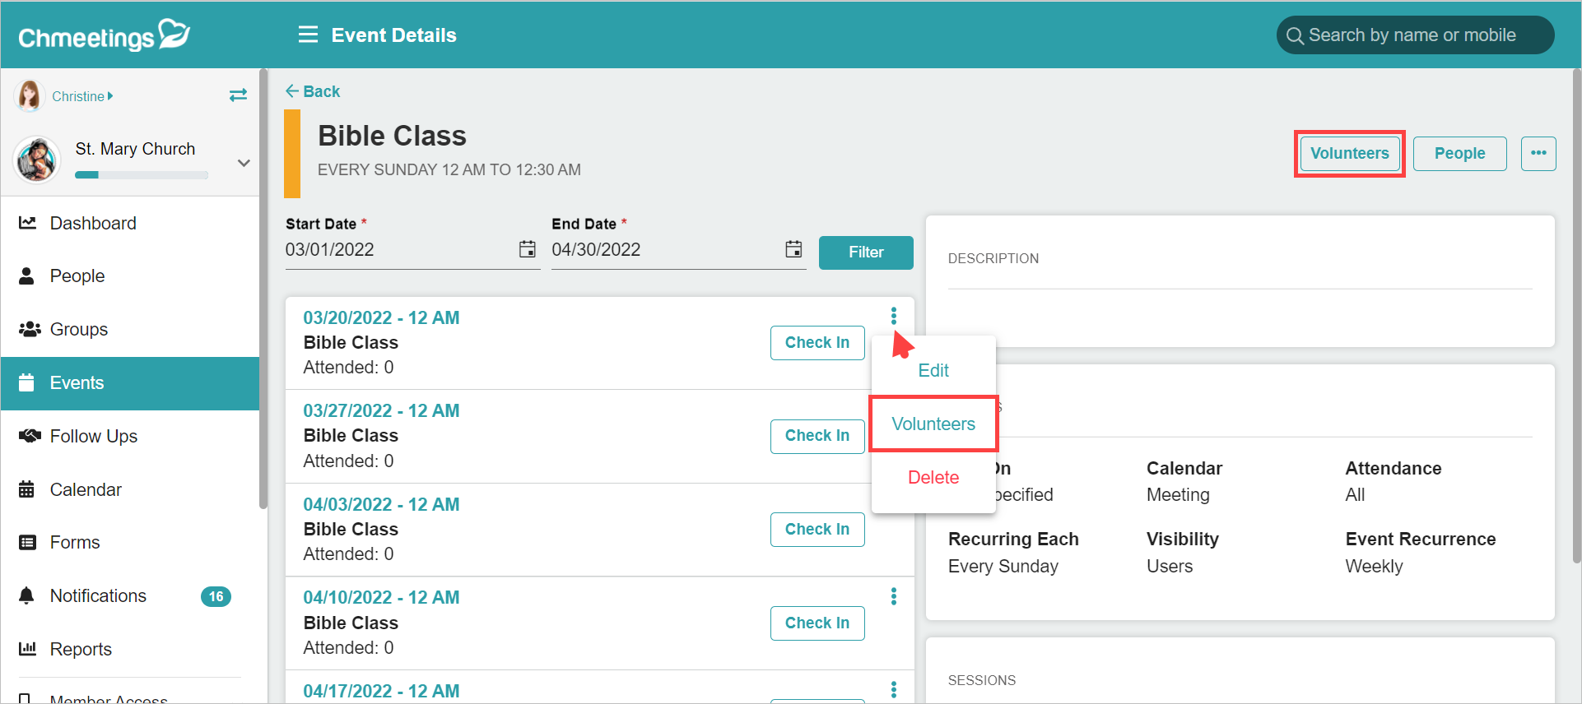Click Christine's profile avatar
Viewport: 1582px width, 704px height.
[x=30, y=96]
